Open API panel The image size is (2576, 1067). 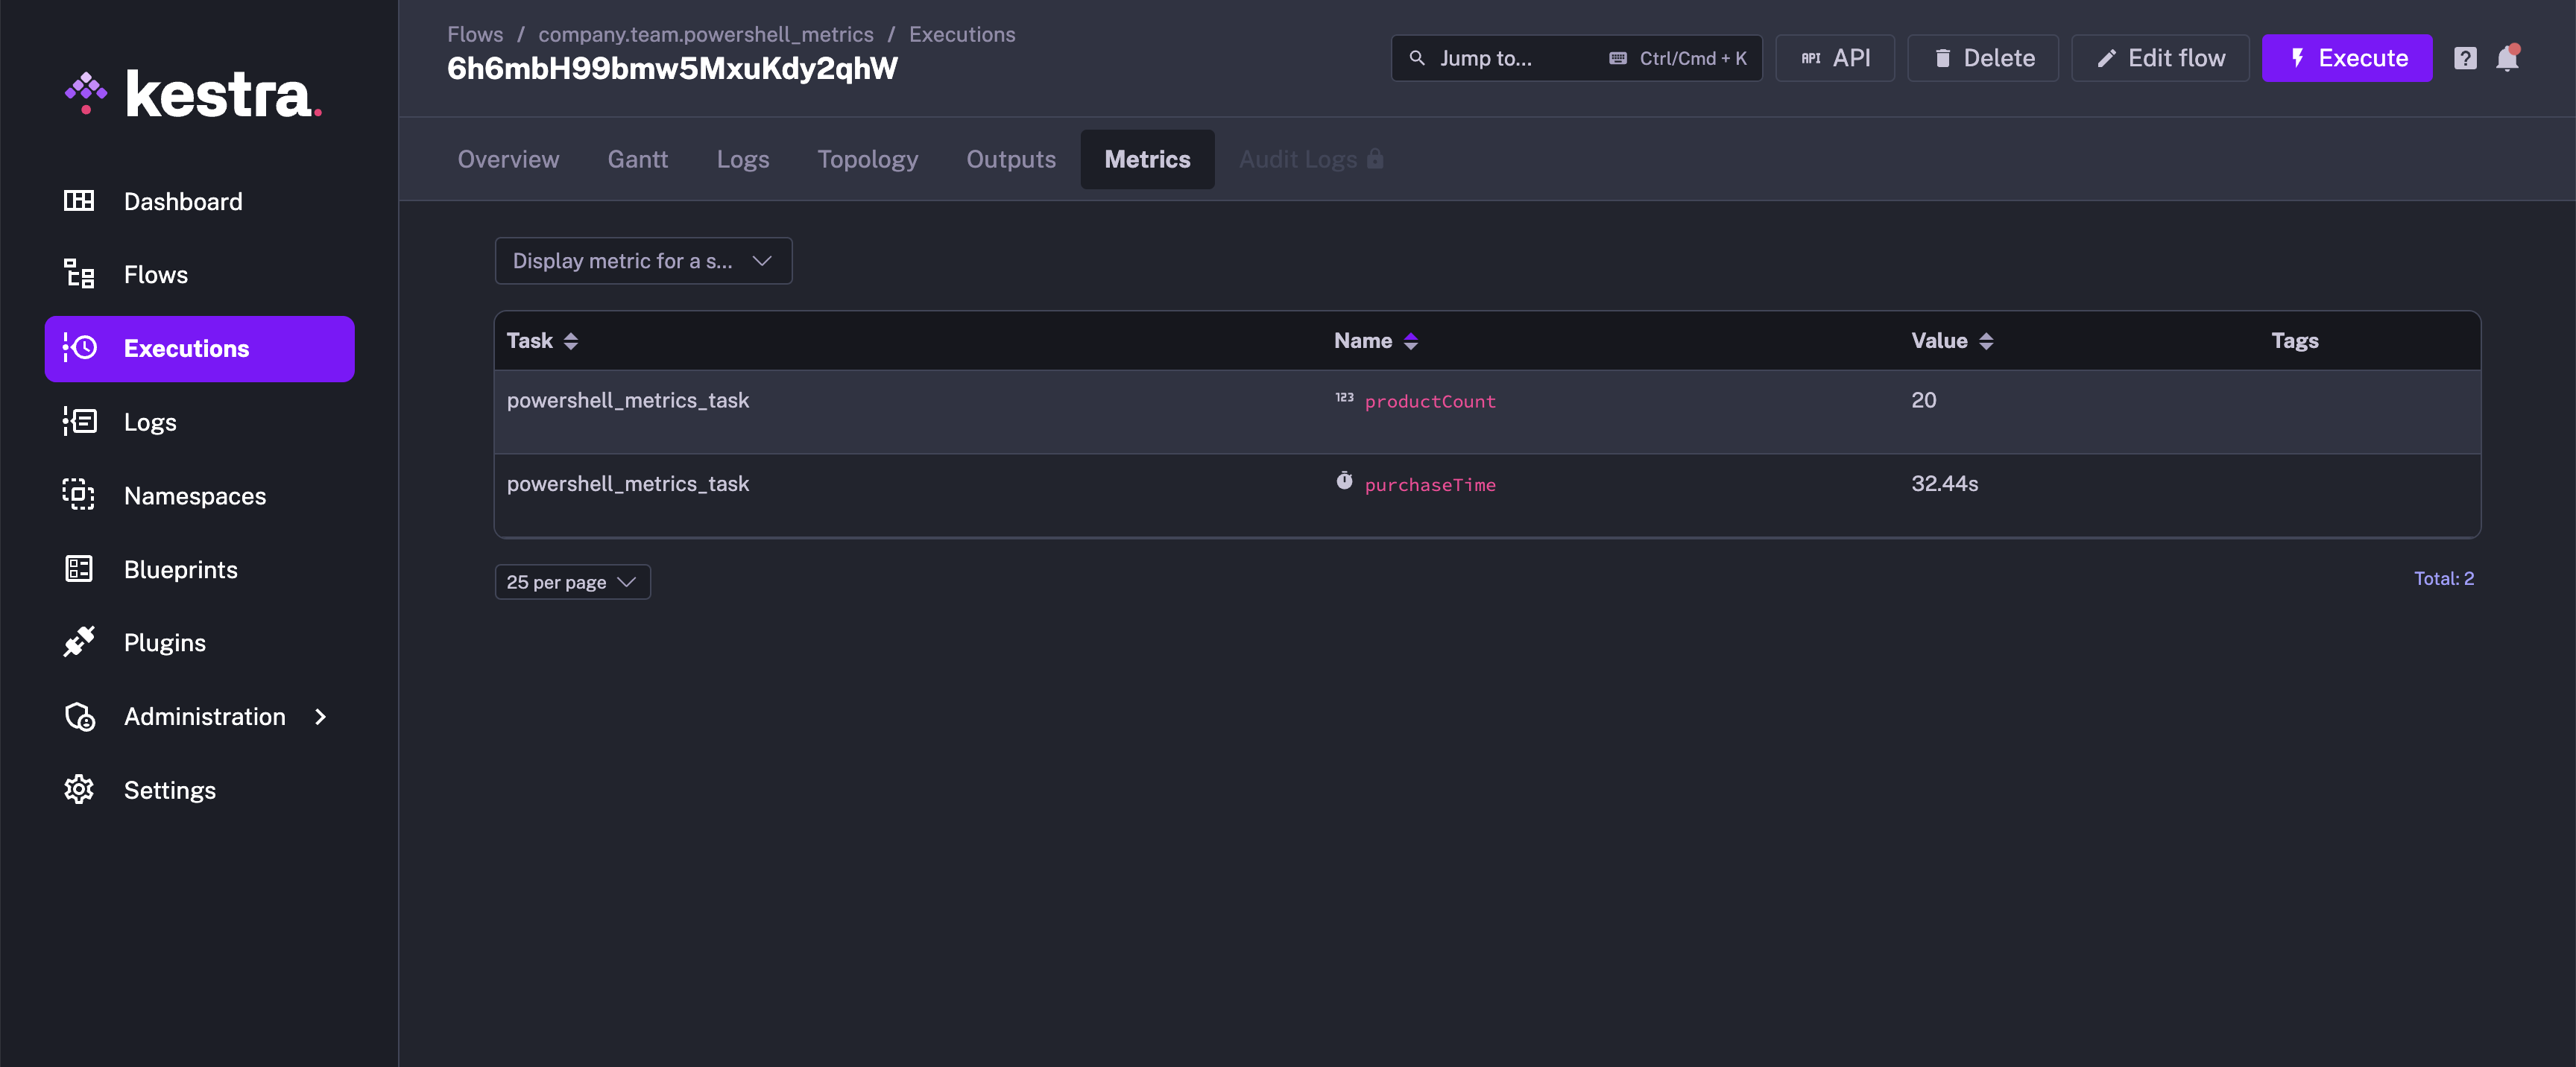click(x=1837, y=57)
